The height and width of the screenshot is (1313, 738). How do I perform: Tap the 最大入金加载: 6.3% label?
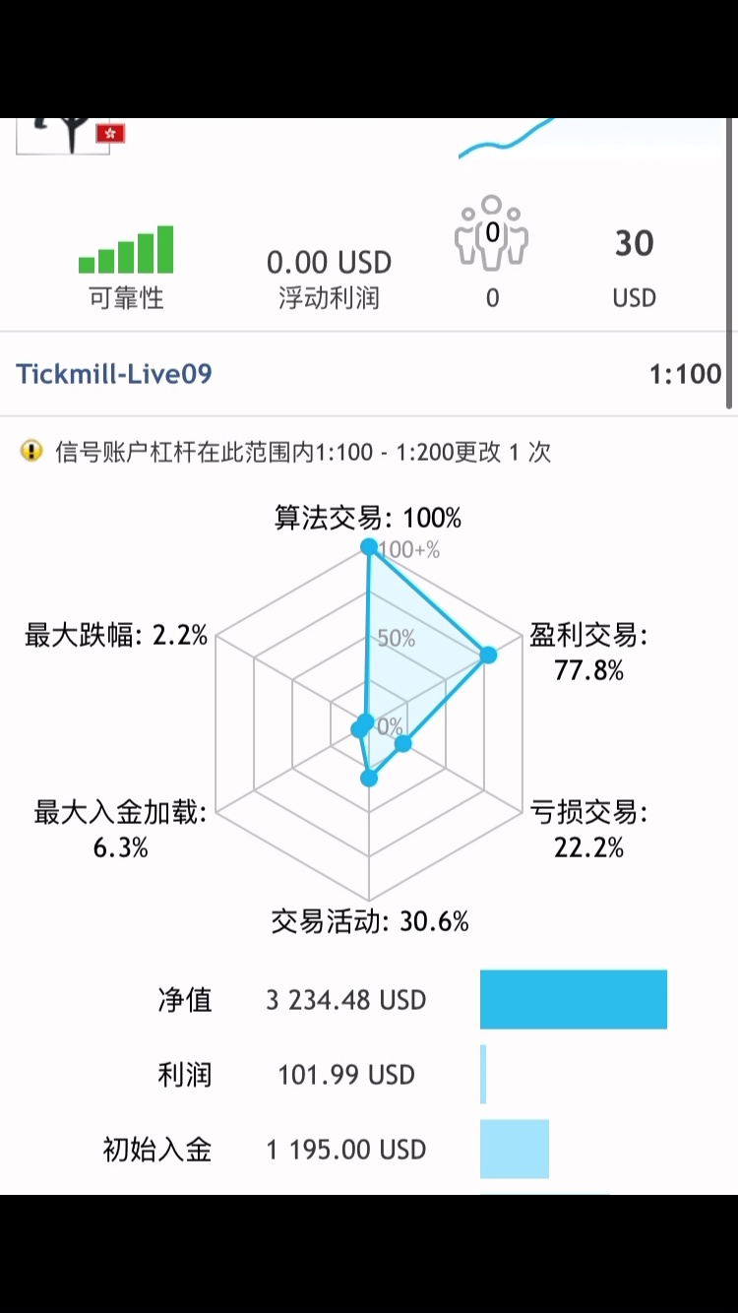tap(120, 829)
